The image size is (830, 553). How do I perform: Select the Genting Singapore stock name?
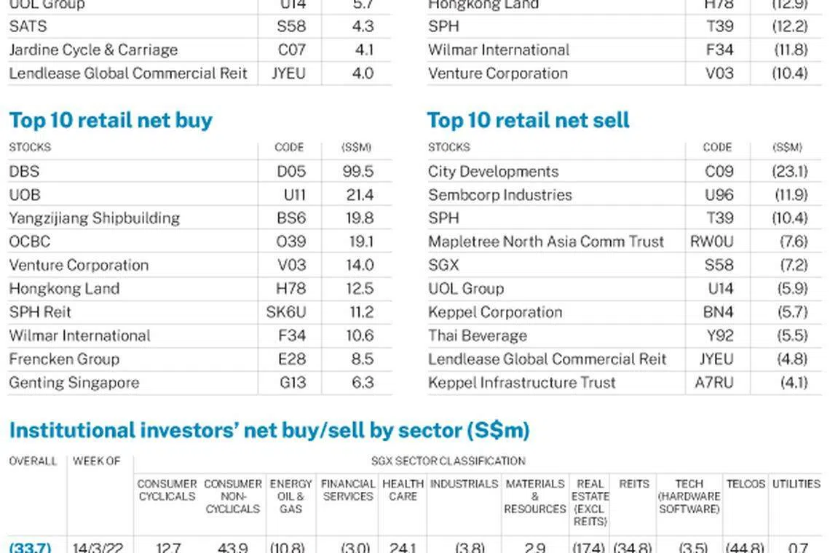[74, 382]
